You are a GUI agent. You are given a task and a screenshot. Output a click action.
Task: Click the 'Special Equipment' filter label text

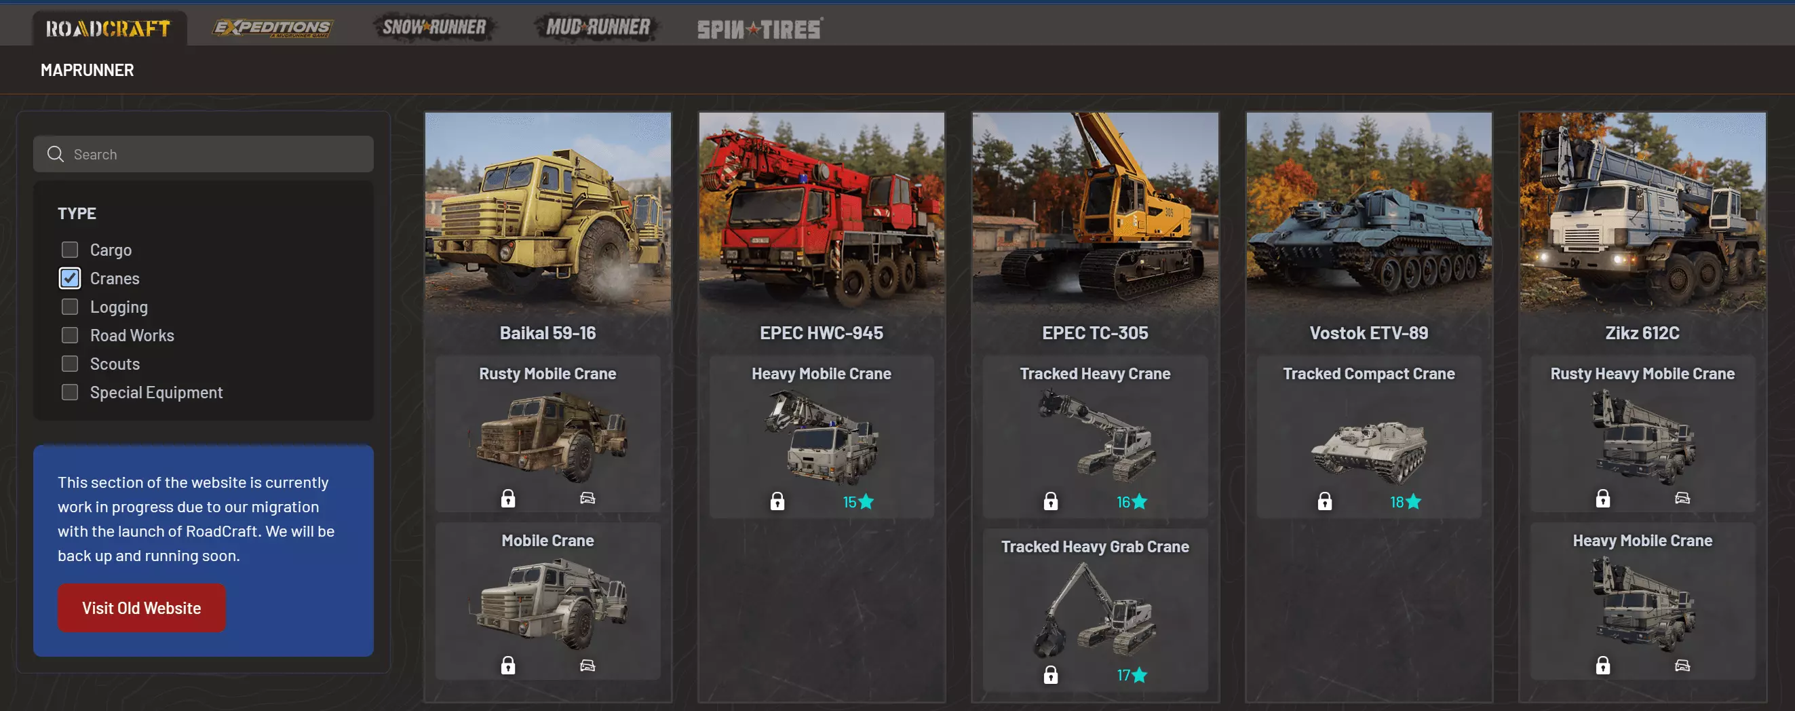(x=157, y=392)
